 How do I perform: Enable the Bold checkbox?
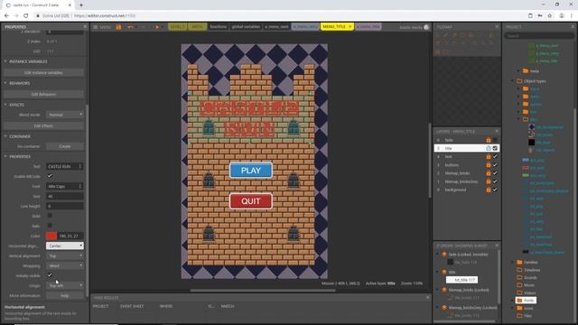click(50, 216)
